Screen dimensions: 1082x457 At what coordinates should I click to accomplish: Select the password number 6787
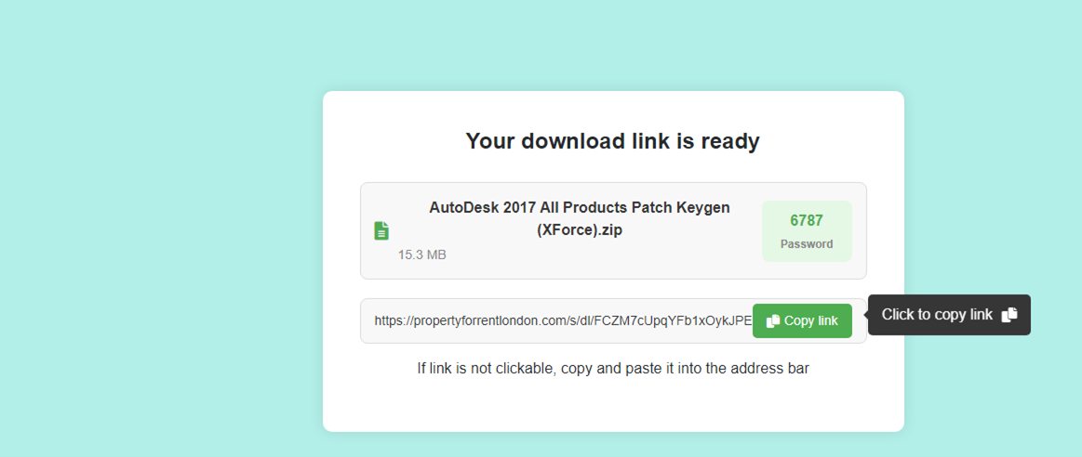(807, 220)
